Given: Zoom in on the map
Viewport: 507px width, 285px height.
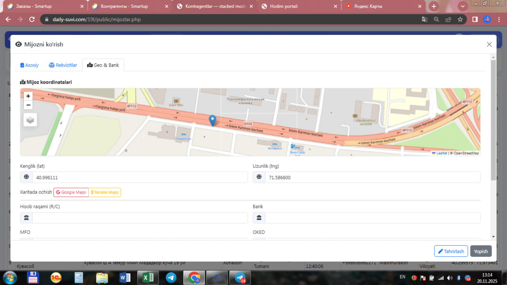Looking at the screenshot, I should pos(28,96).
